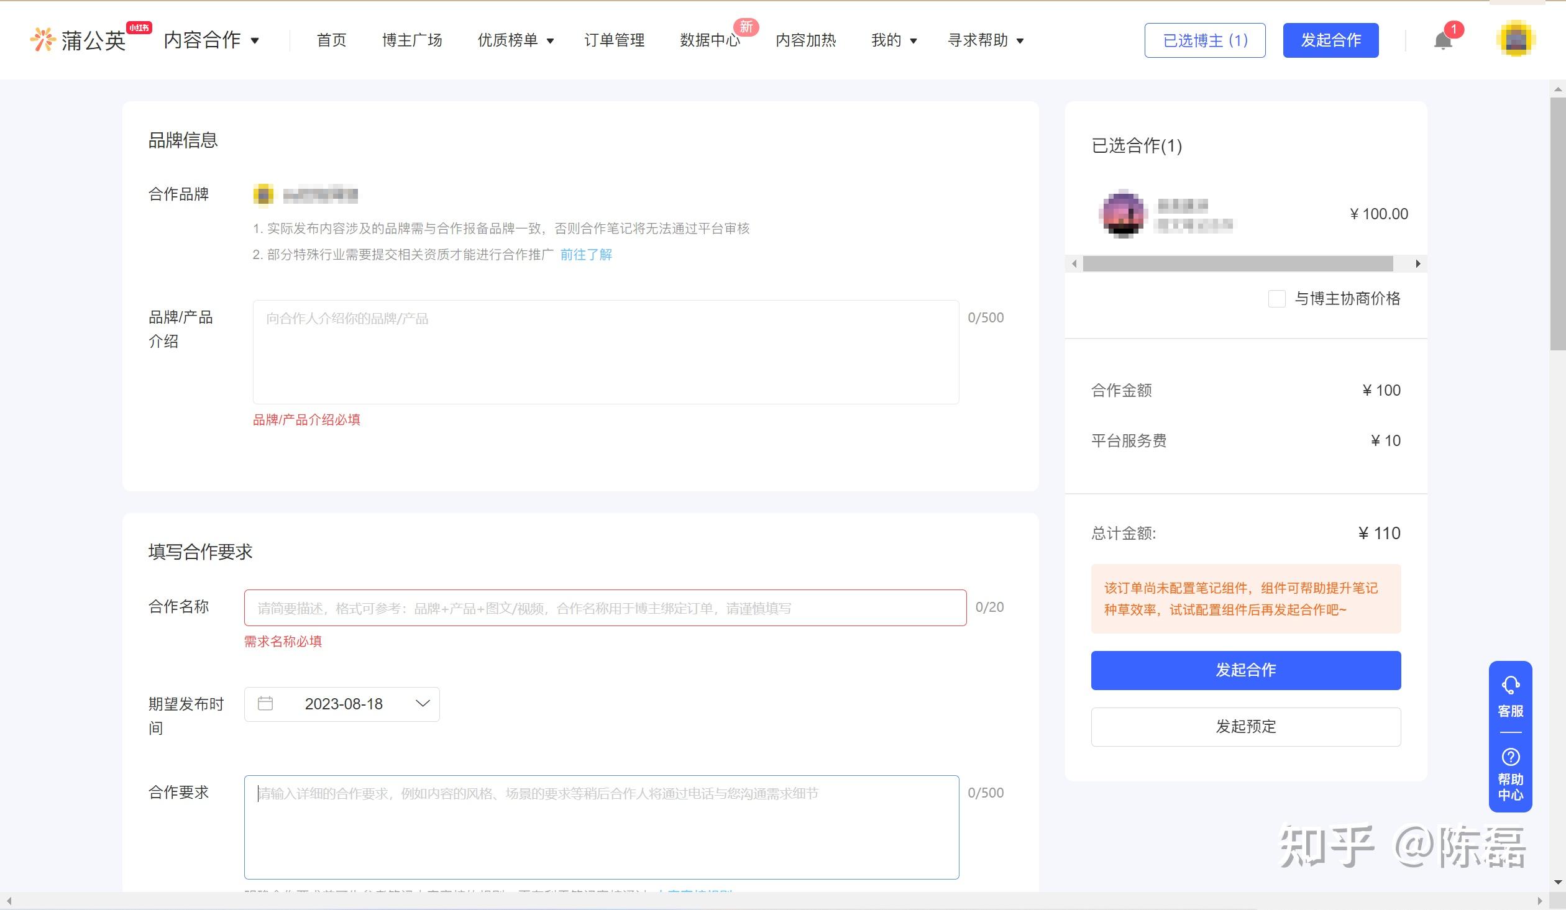Image resolution: width=1566 pixels, height=910 pixels.
Task: Click the calendar icon in date field
Action: 265,704
